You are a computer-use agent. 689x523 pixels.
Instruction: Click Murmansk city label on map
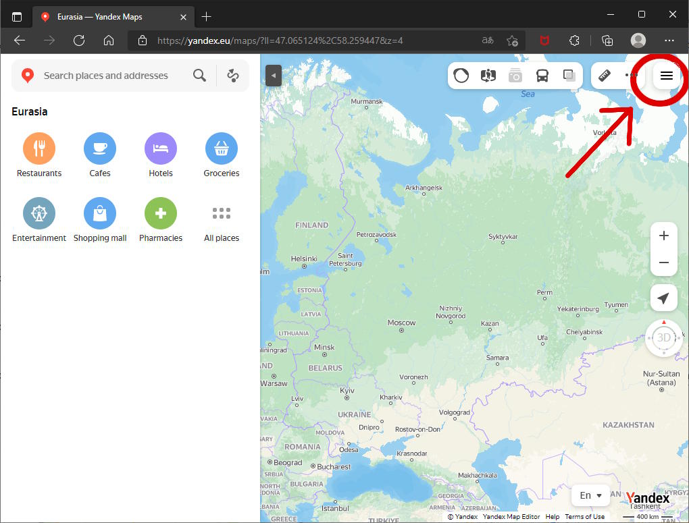tap(367, 101)
